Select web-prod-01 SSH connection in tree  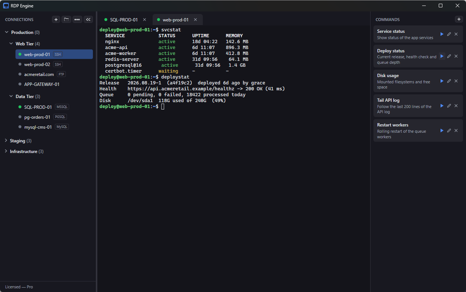(x=54, y=54)
